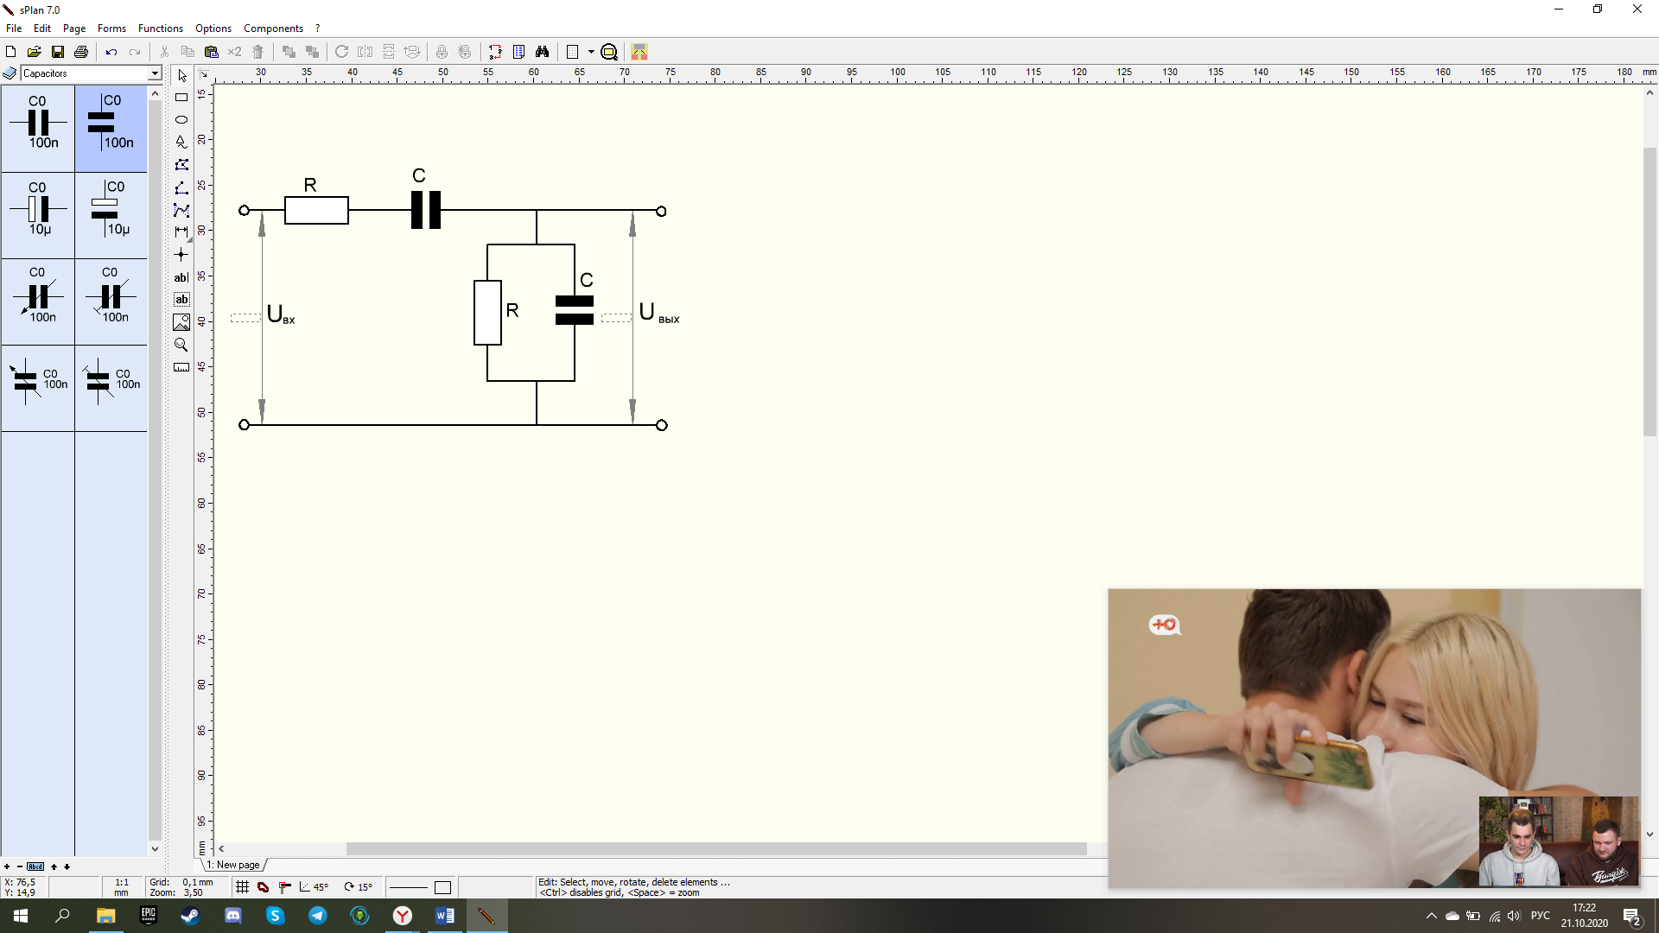Print the schematic with the printer icon
Screen dimensions: 1659x933
click(81, 52)
